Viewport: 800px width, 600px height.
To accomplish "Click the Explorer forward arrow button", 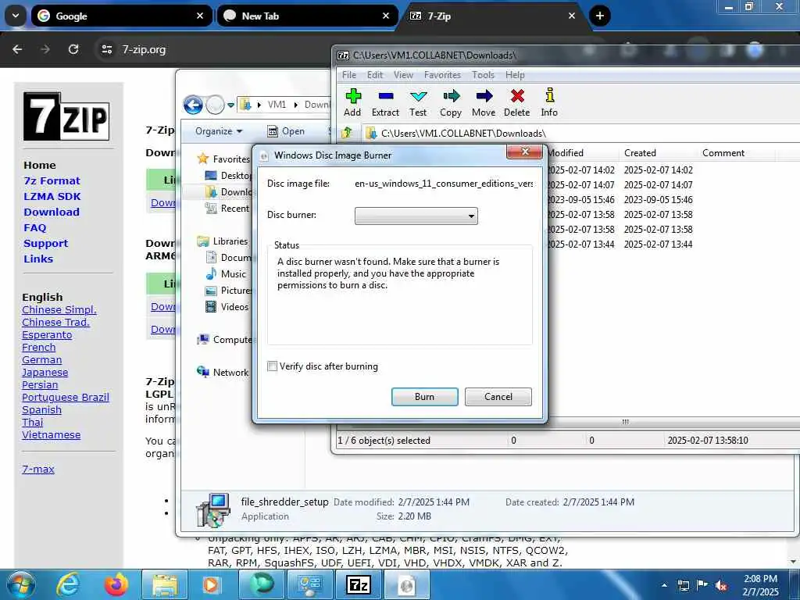I will click(x=216, y=105).
